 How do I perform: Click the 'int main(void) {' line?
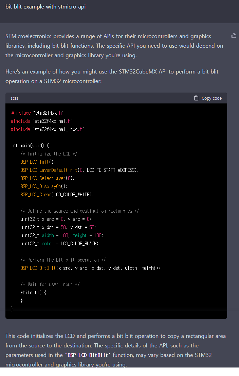30,146
